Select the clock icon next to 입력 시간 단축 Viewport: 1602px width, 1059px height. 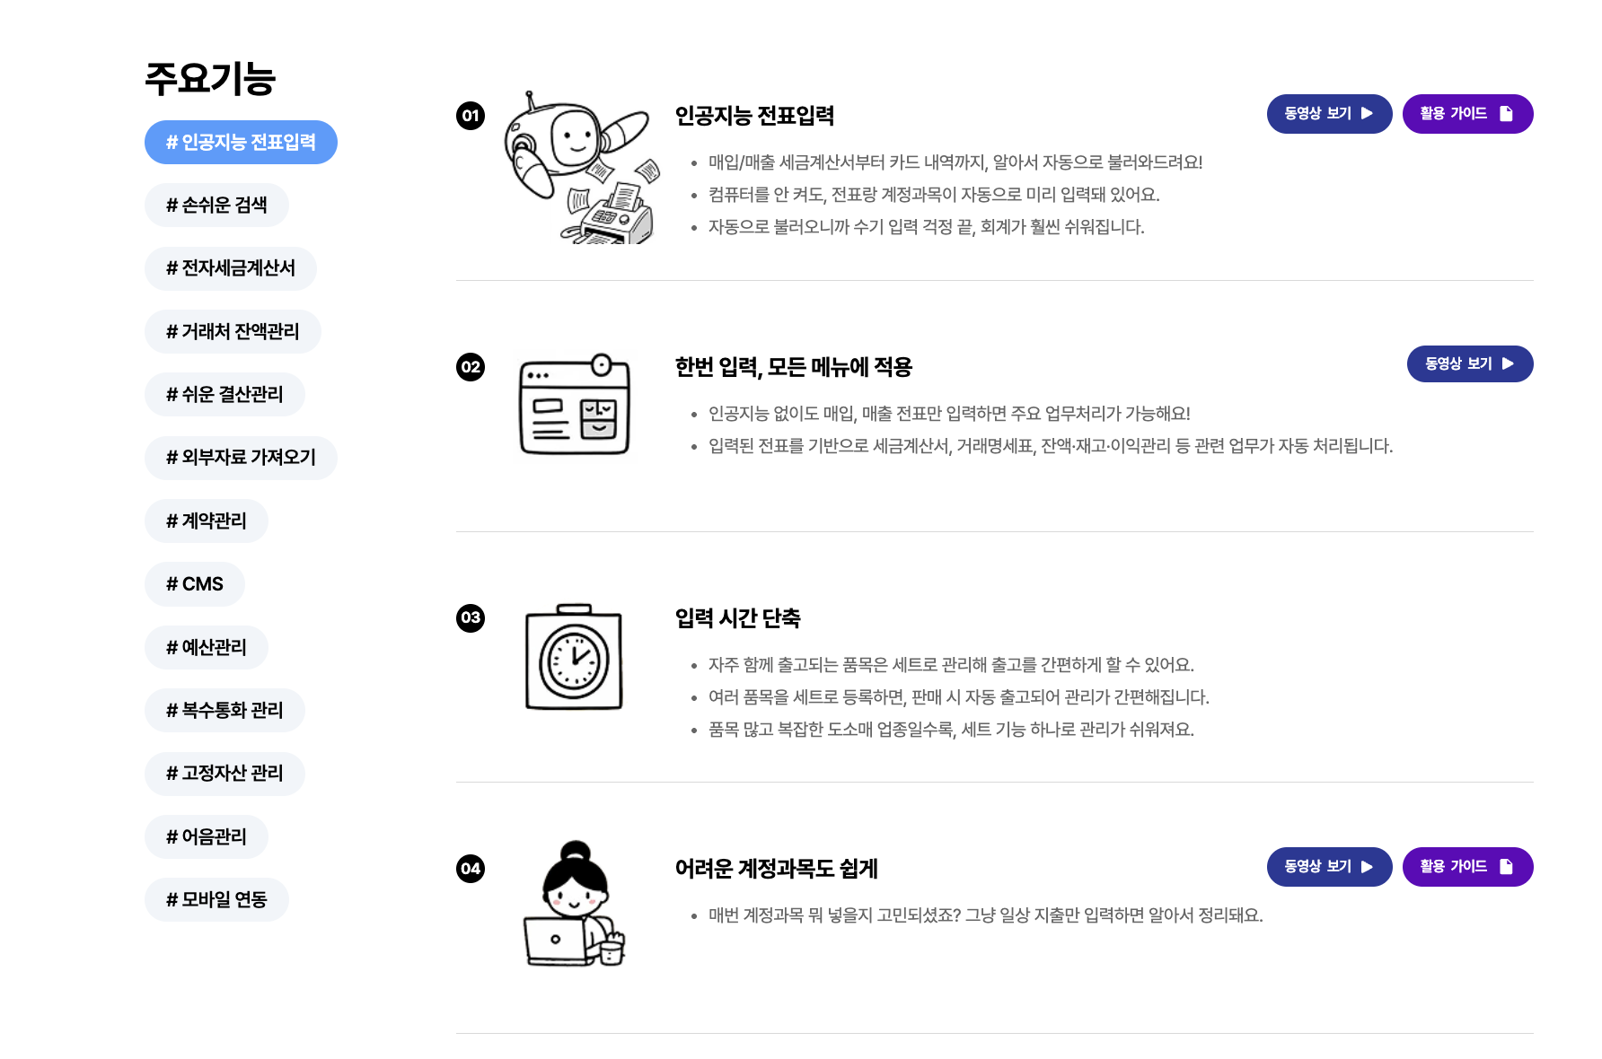573,660
